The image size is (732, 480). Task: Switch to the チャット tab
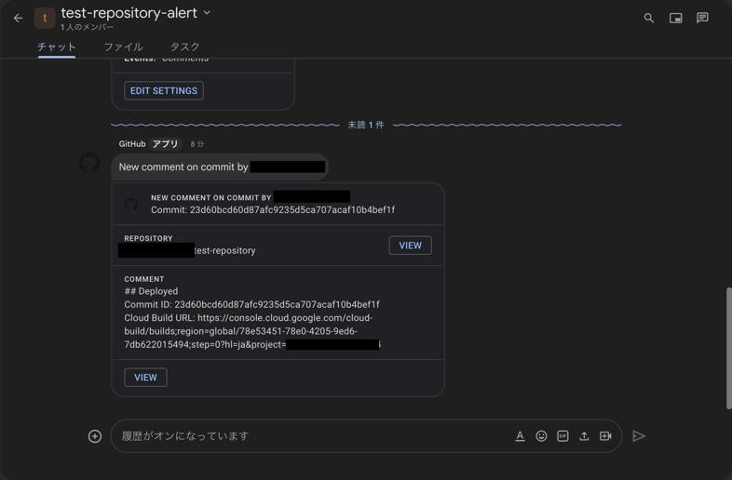pyautogui.click(x=57, y=47)
